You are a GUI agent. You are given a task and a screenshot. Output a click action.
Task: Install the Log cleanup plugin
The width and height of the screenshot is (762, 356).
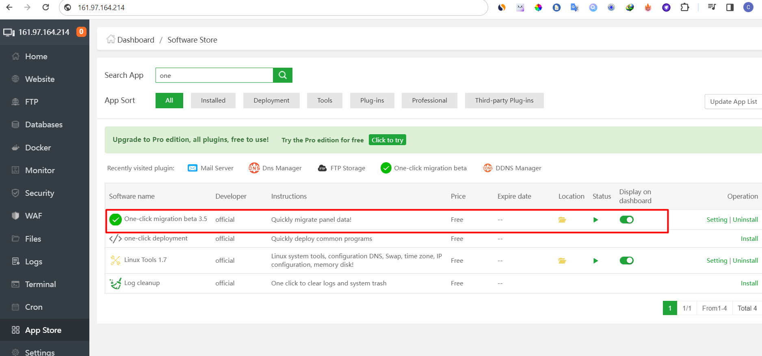pos(749,283)
